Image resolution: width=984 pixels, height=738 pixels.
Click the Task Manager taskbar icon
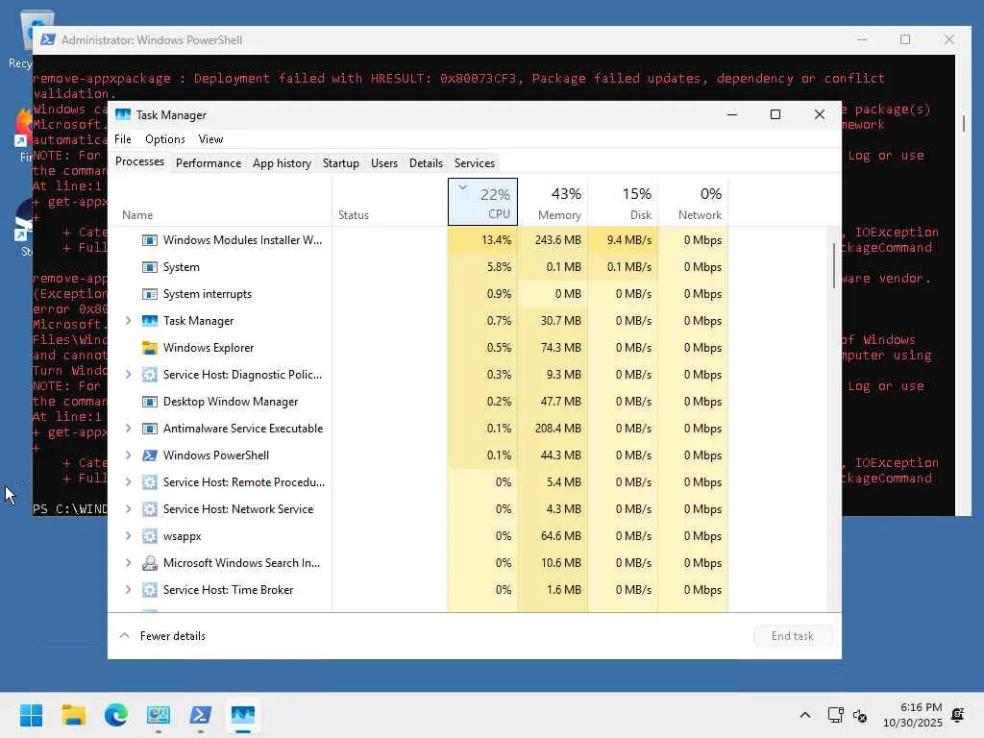coord(243,715)
